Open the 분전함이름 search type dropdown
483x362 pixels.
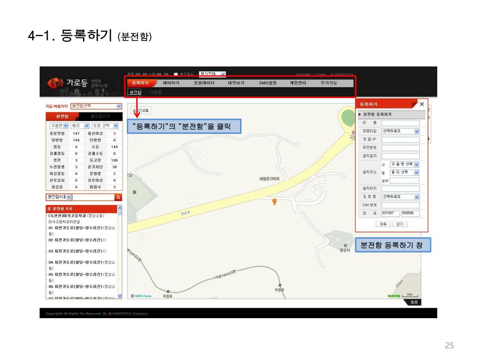pos(59,197)
